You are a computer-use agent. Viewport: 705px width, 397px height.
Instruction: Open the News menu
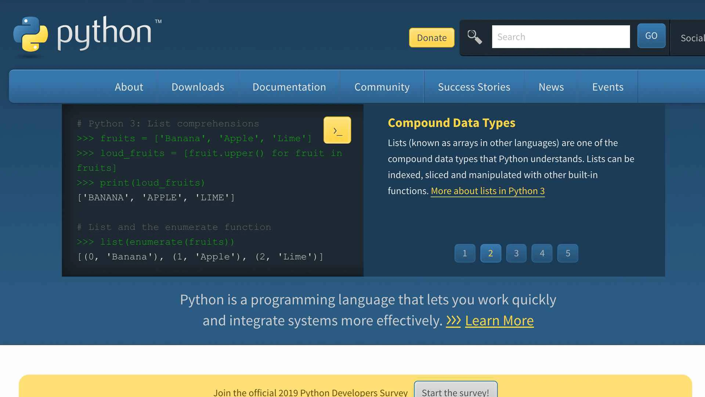click(551, 87)
